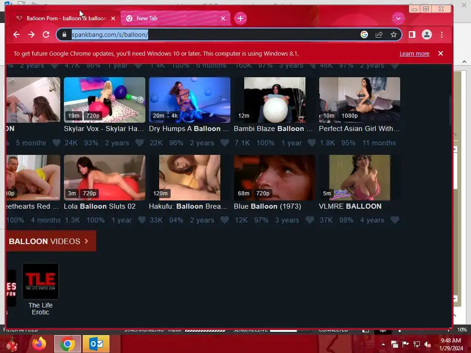Image resolution: width=471 pixels, height=353 pixels.
Task: Open the VLMRE BALLOON title link
Action: point(350,206)
